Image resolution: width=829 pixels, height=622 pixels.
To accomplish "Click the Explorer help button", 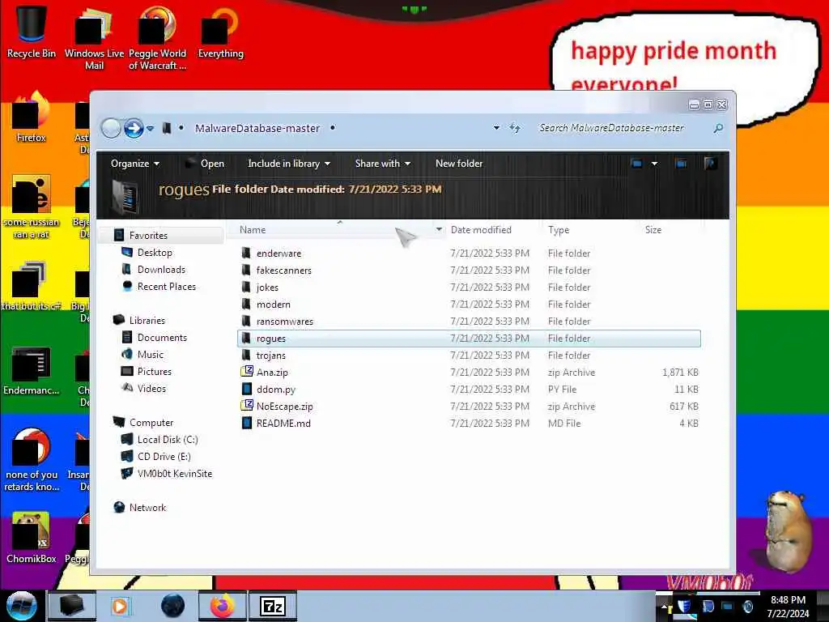I will tap(710, 164).
